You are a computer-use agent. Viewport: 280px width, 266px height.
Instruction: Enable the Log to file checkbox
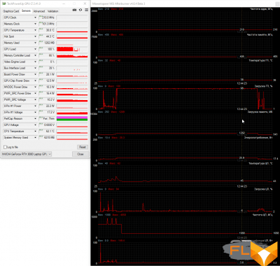[x=5, y=147]
